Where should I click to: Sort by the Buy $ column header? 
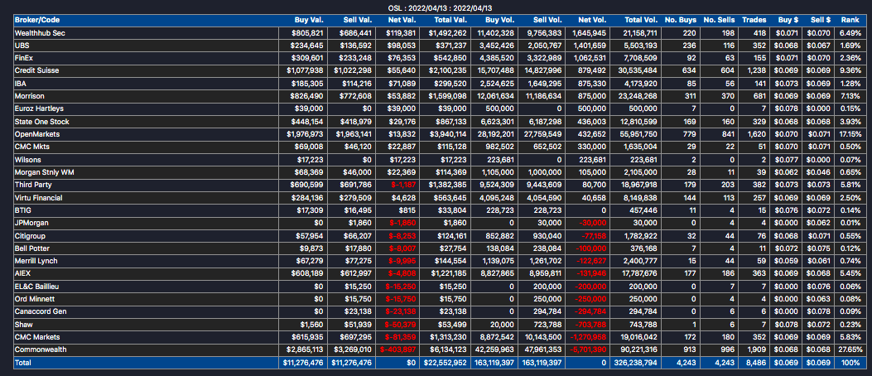tap(787, 20)
